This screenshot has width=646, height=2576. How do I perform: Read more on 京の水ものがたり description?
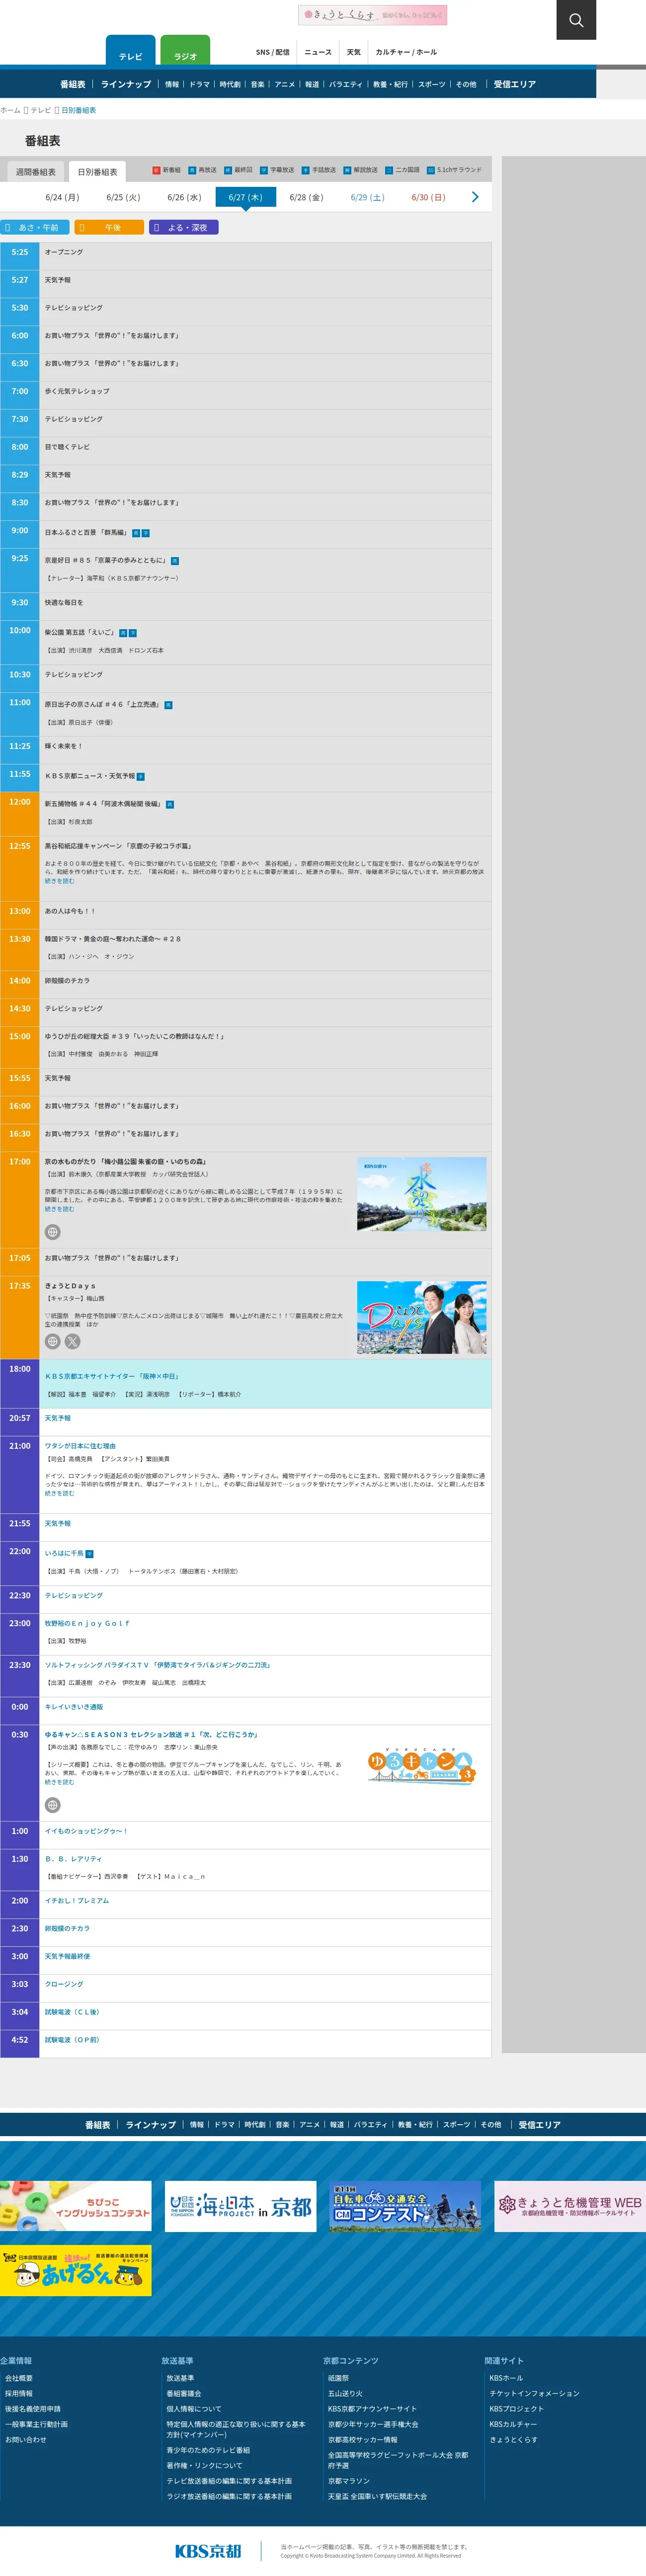click(x=59, y=1209)
